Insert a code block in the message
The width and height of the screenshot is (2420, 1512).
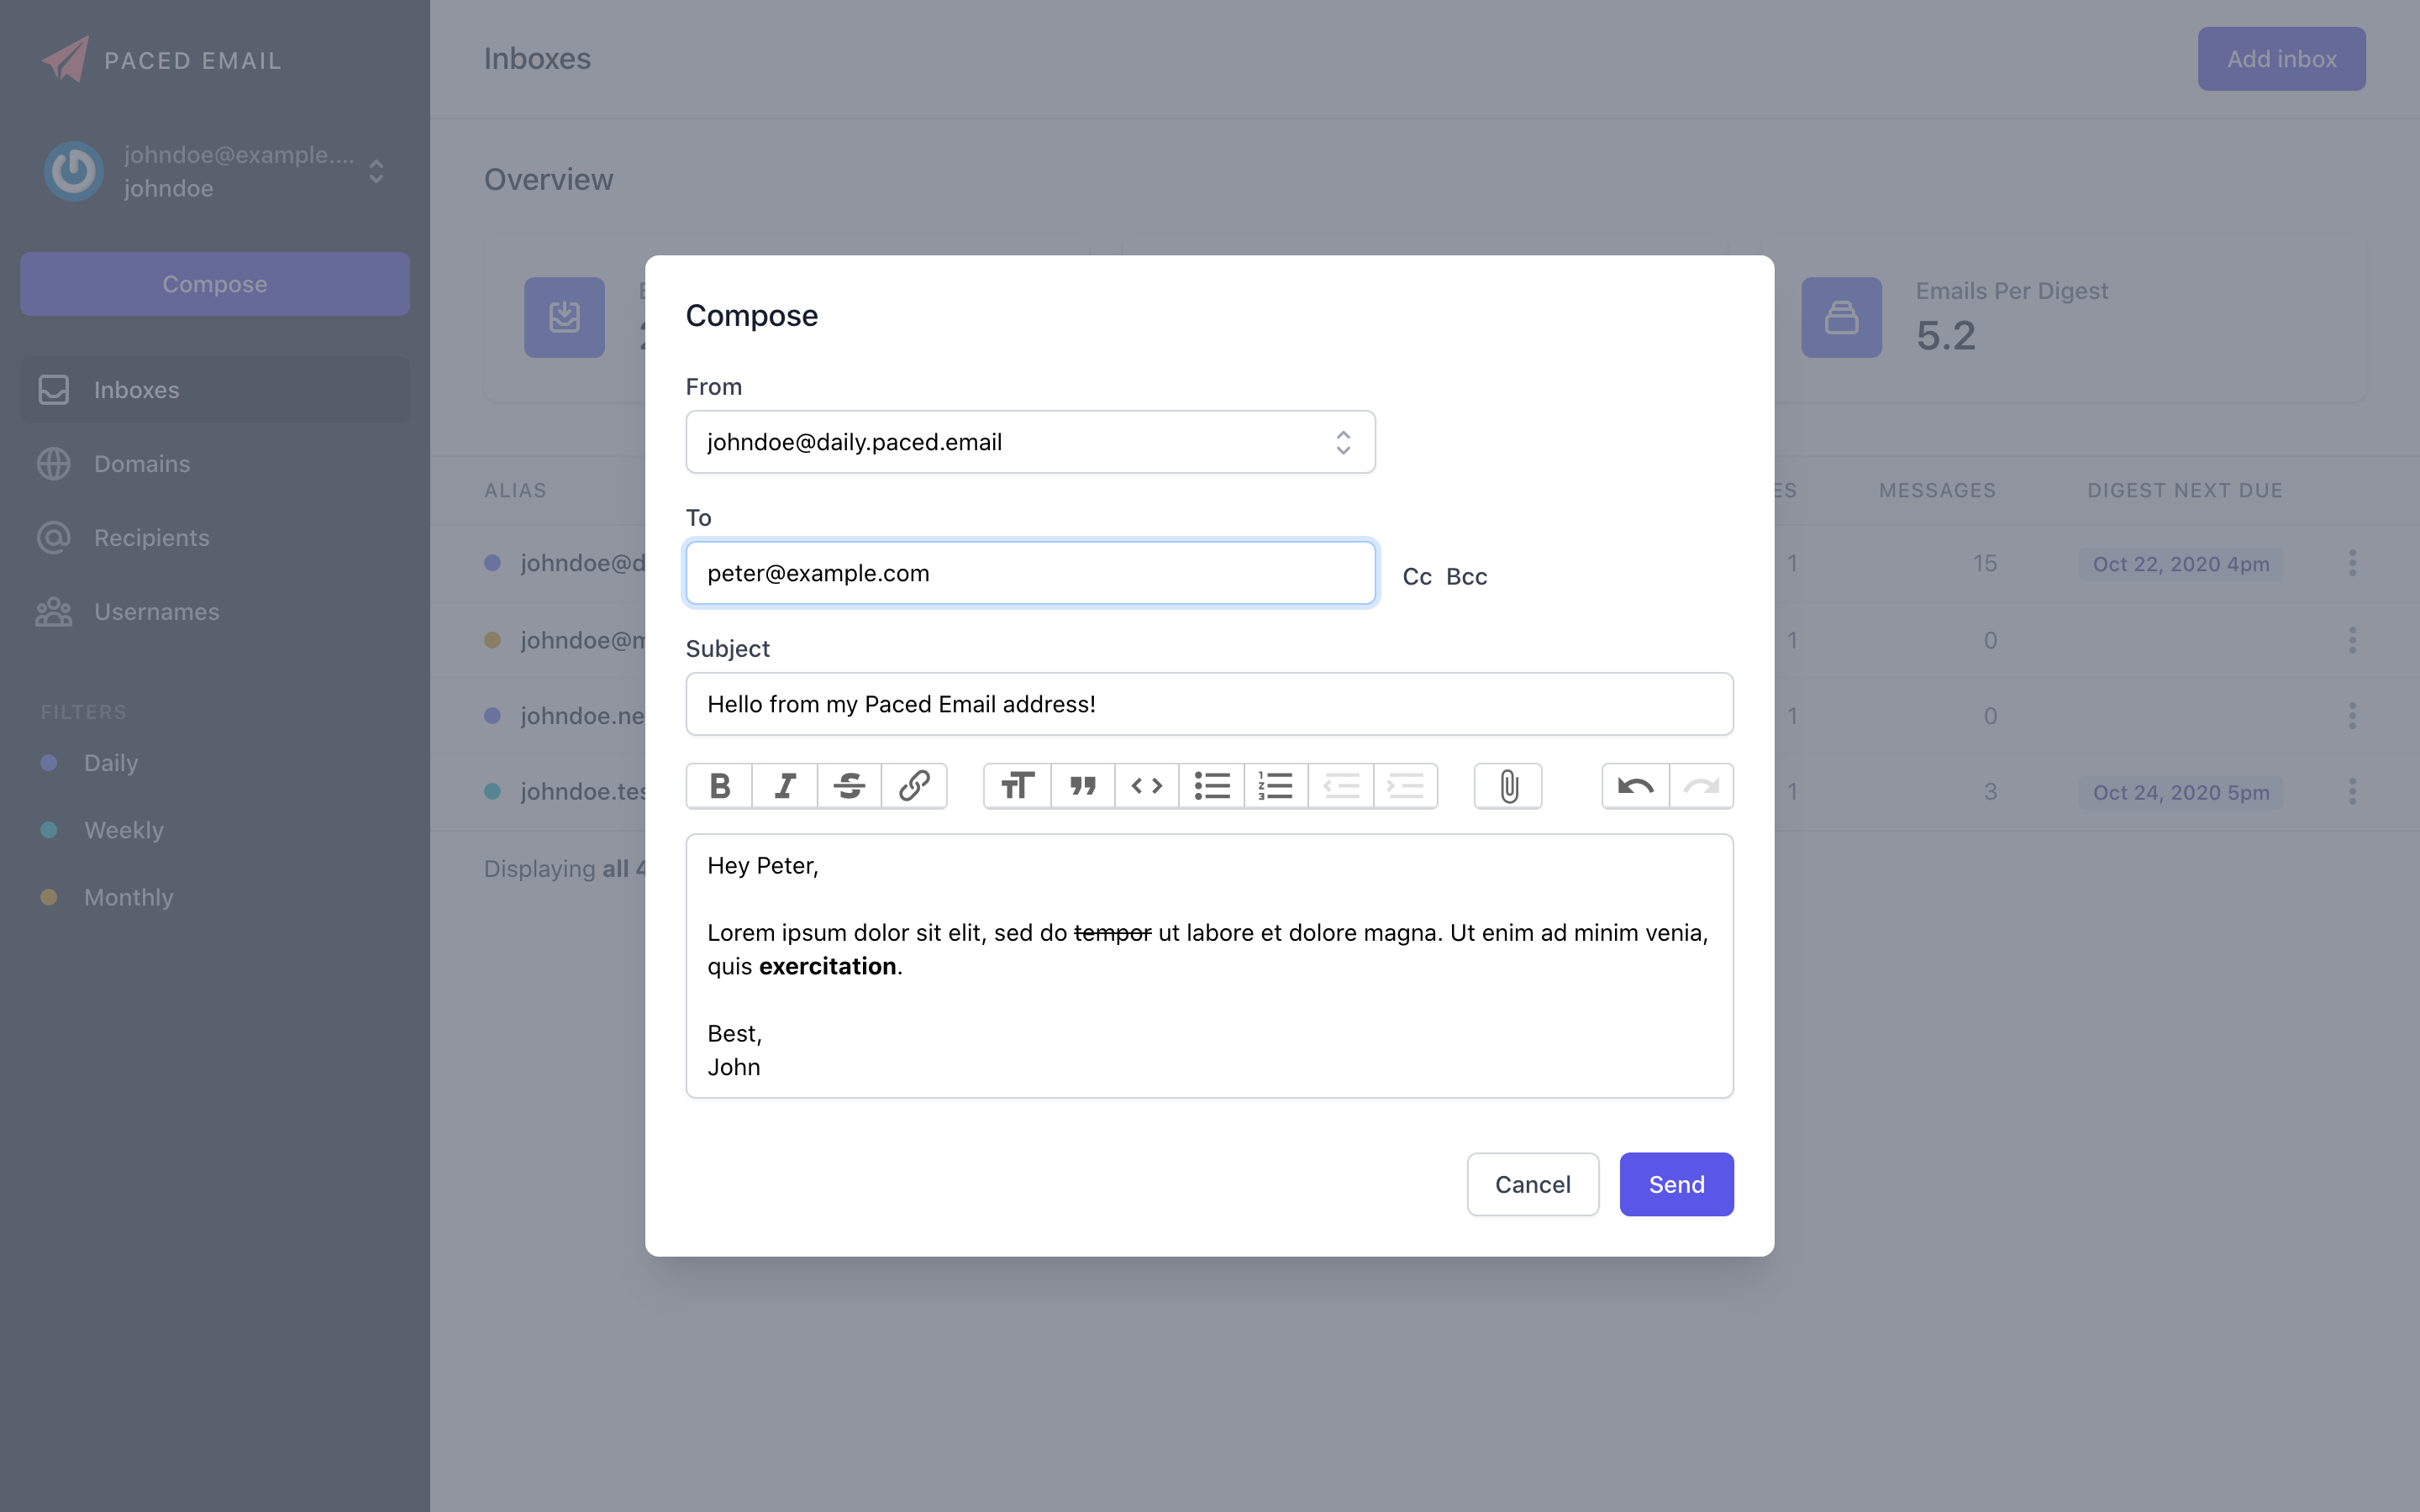(1146, 786)
